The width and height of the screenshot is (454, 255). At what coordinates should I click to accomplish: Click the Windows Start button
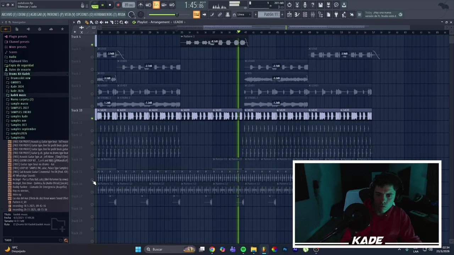(138, 249)
